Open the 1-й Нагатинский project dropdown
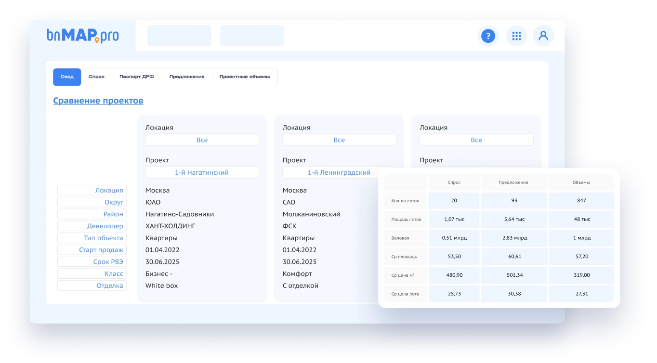This screenshot has width=657, height=363. tap(202, 172)
